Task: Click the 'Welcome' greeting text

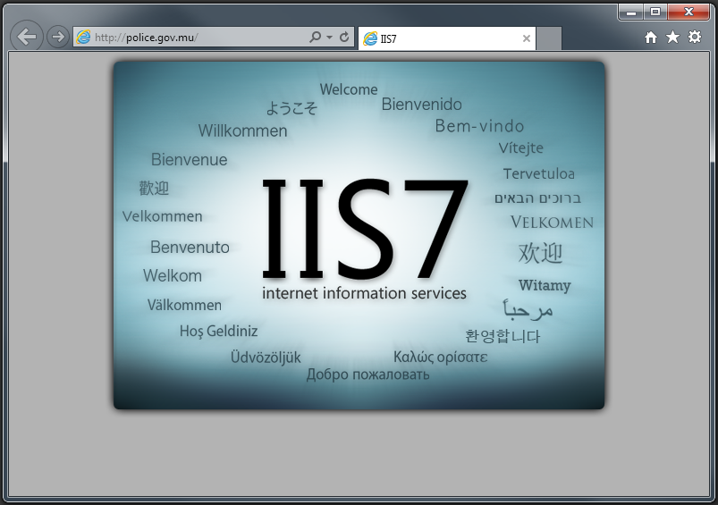Action: 349,89
